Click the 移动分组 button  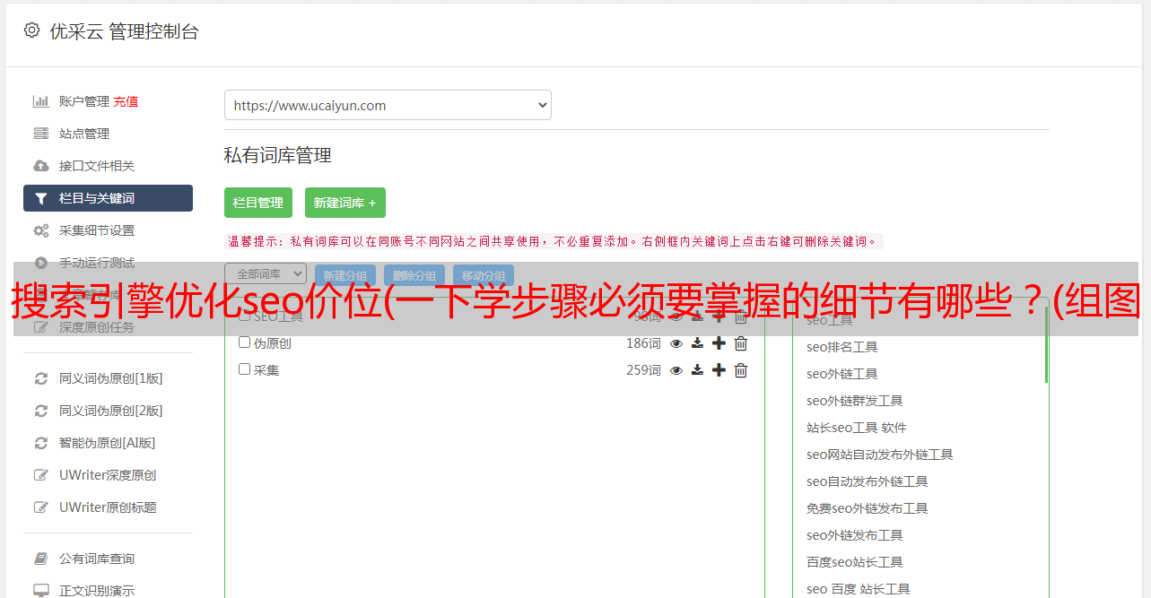pos(484,276)
